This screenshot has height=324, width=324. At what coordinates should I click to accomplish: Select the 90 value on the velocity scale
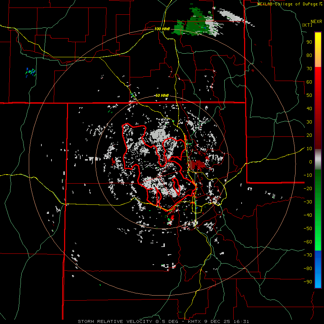click(309, 42)
